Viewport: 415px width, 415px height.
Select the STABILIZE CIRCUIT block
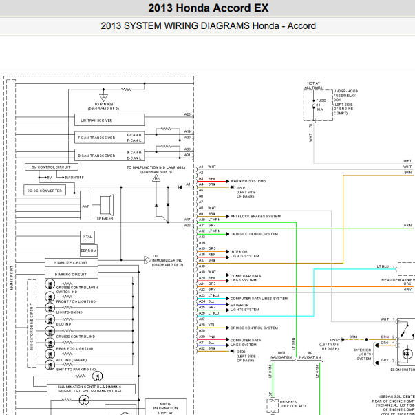[72, 262]
